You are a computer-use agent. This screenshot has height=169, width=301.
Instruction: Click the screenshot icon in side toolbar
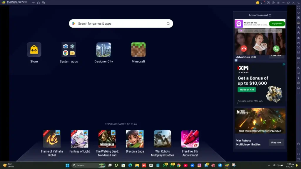(299, 48)
